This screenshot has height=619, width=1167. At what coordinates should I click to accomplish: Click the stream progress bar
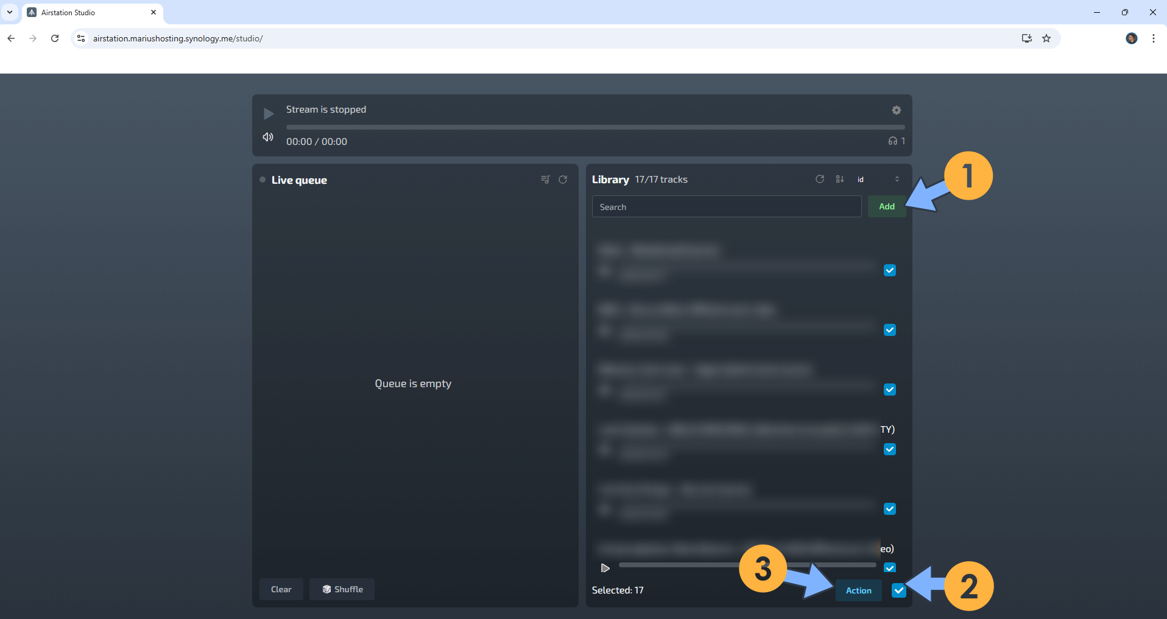coord(595,127)
